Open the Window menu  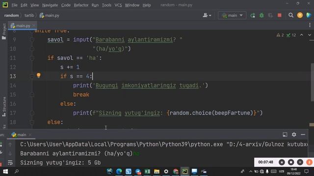click(132, 5)
